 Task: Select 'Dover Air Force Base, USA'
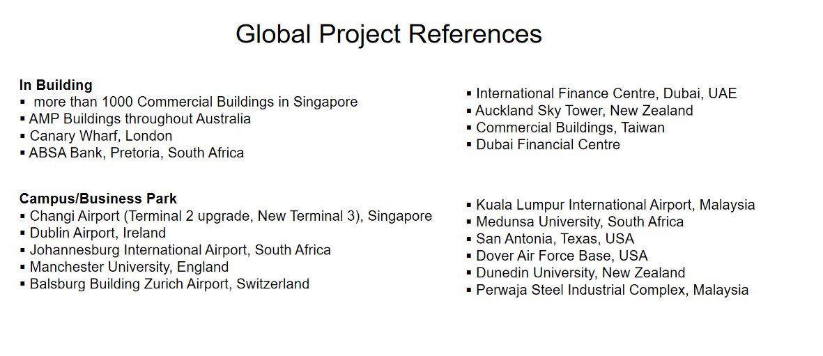tap(562, 256)
